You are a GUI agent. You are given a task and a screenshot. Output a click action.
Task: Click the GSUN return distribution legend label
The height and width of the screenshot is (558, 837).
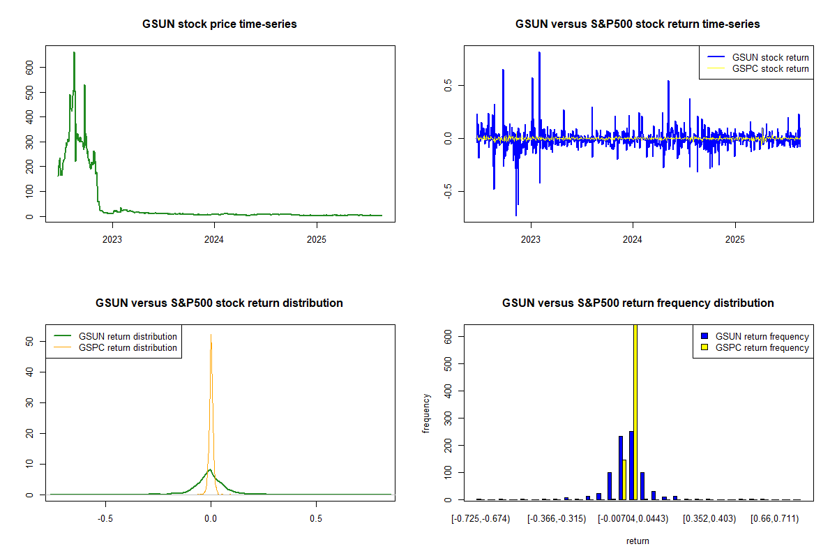point(128,337)
